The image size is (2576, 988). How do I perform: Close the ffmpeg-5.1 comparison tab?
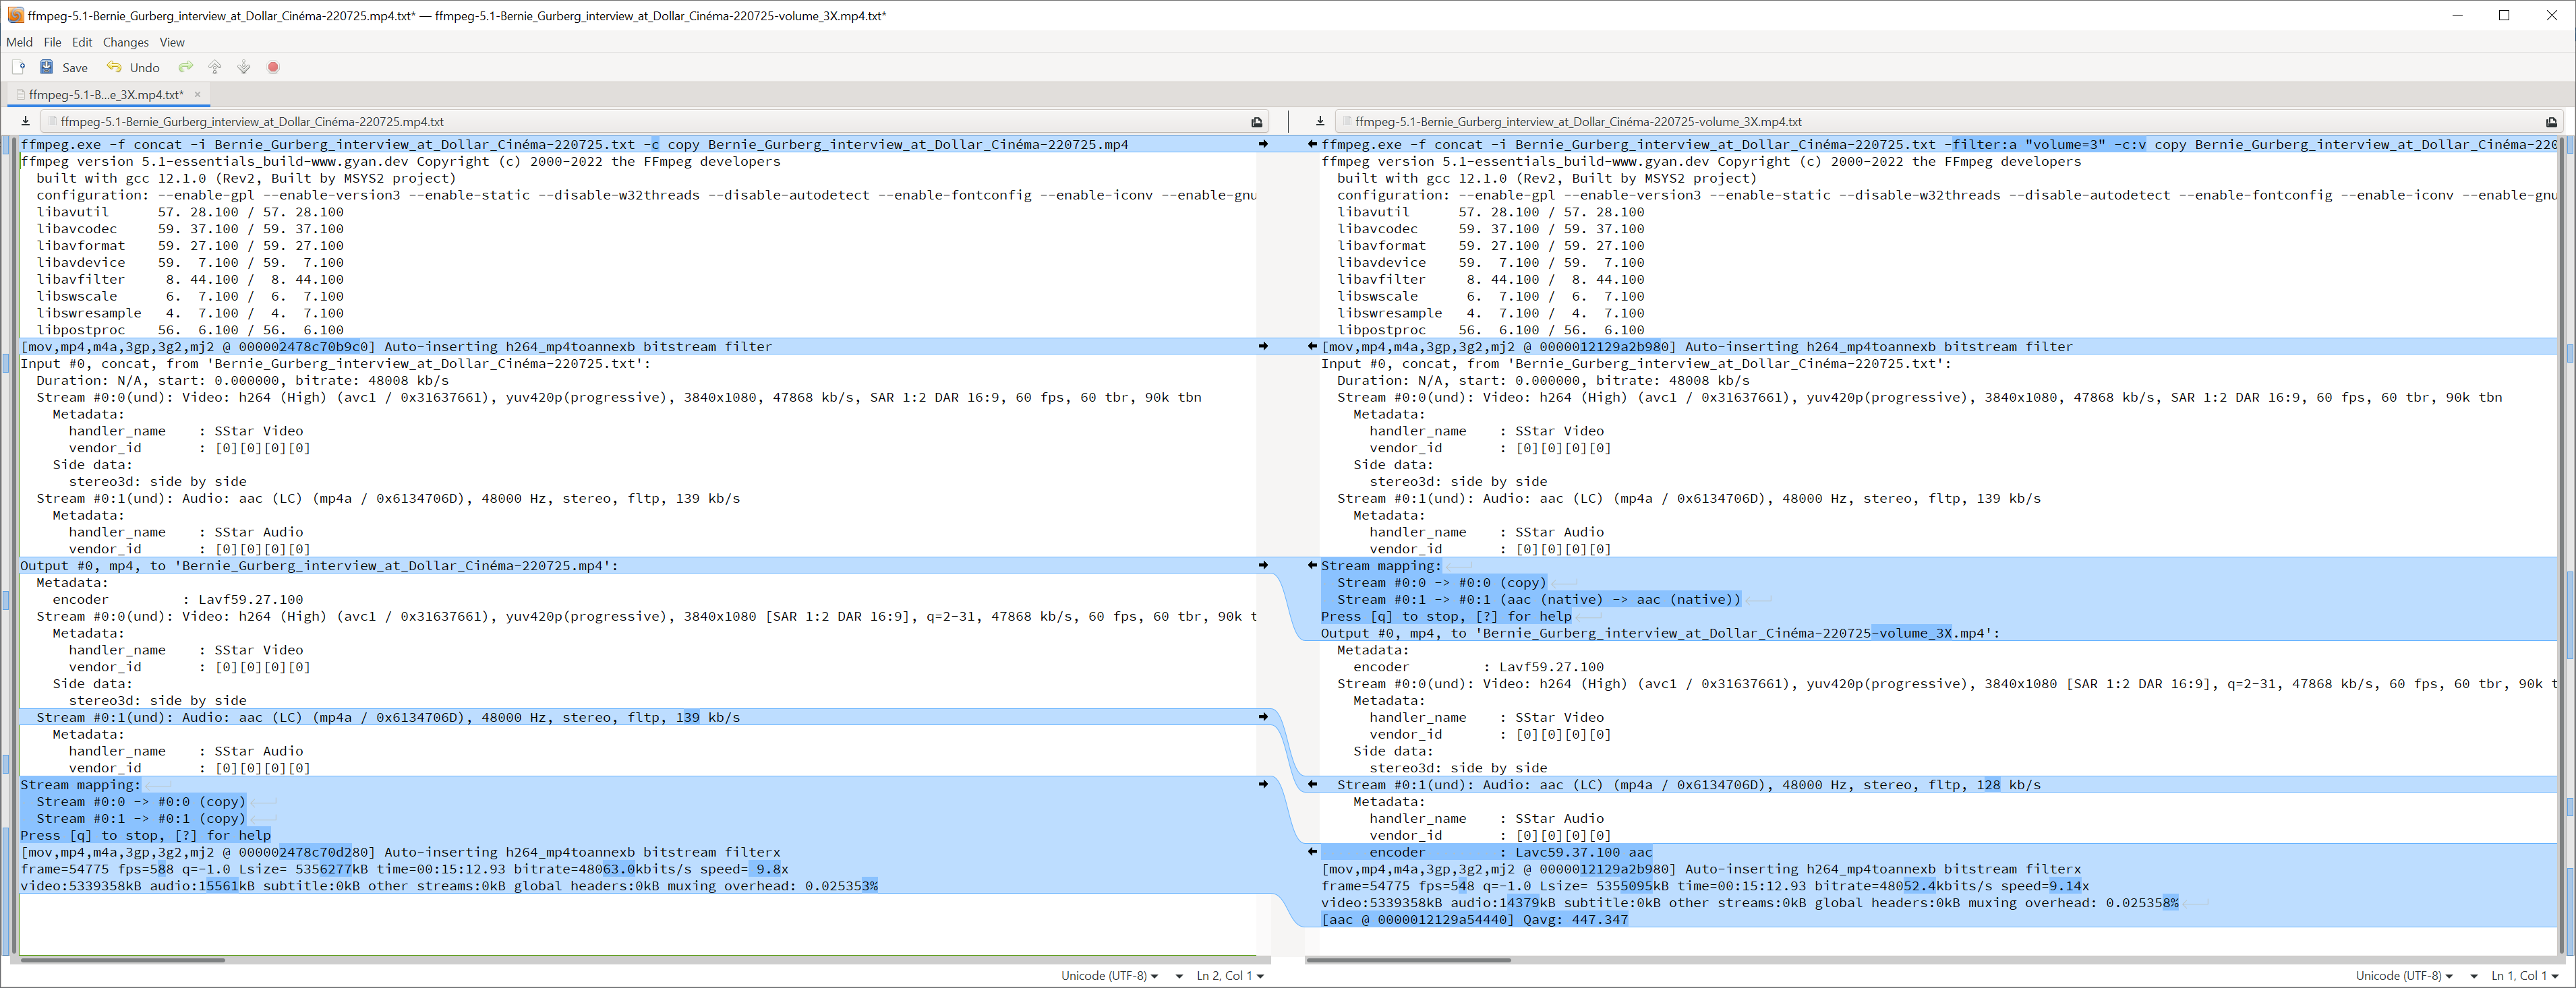[x=197, y=94]
